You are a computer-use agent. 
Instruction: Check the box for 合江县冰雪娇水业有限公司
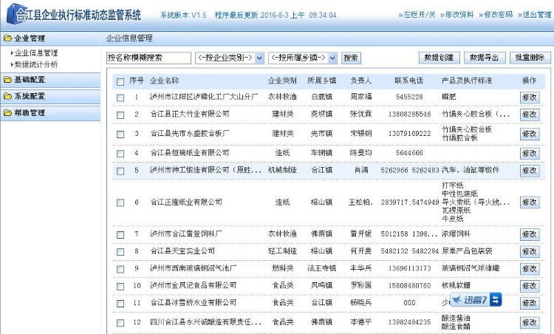click(x=120, y=304)
